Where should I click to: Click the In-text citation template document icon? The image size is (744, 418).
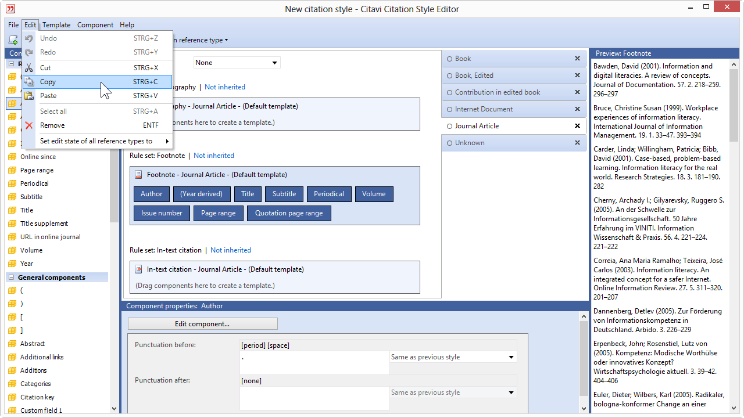(138, 269)
